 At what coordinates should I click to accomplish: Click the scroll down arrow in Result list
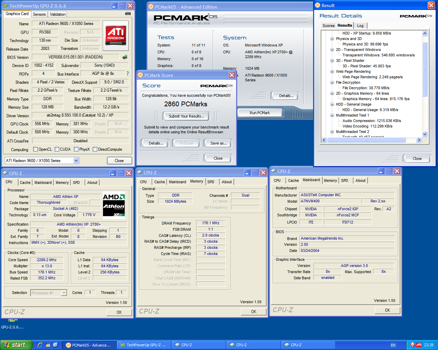pos(425,134)
